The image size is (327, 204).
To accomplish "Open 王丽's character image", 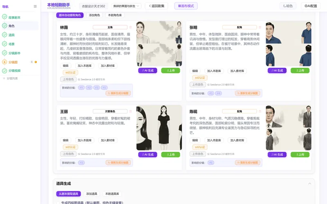I will 159,128.
